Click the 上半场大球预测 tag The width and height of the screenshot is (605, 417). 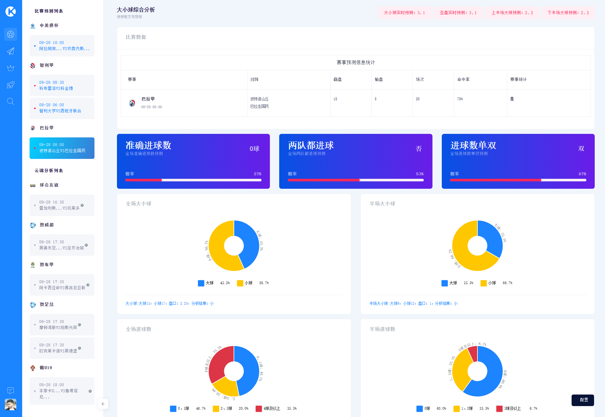tap(512, 13)
